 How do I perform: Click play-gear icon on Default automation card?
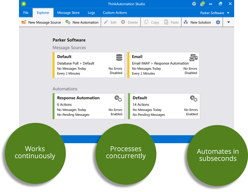[x=194, y=98]
